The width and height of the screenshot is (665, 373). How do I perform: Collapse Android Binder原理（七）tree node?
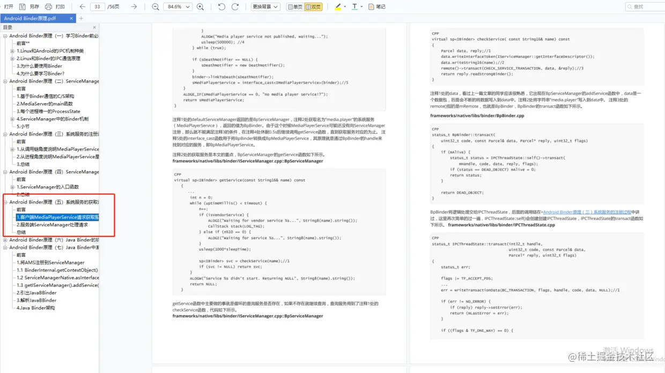5,247
